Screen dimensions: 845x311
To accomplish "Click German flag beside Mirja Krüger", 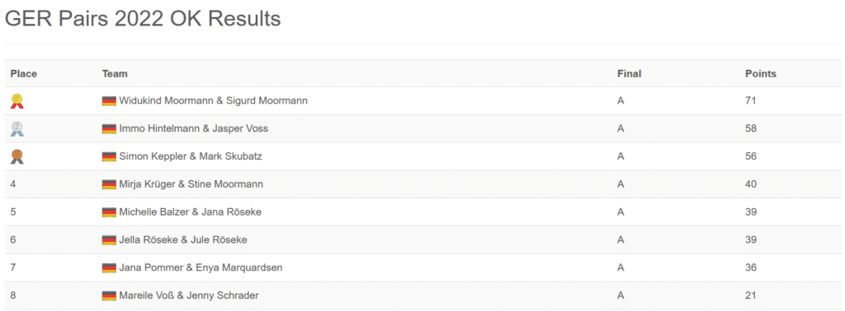I will point(109,185).
